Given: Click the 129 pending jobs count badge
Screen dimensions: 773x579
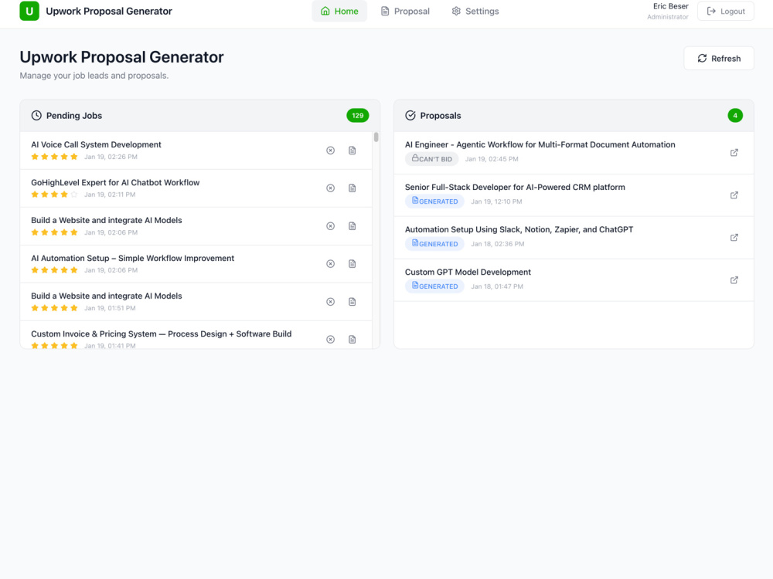Looking at the screenshot, I should coord(357,116).
